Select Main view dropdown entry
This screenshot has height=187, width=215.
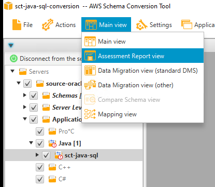point(142,42)
